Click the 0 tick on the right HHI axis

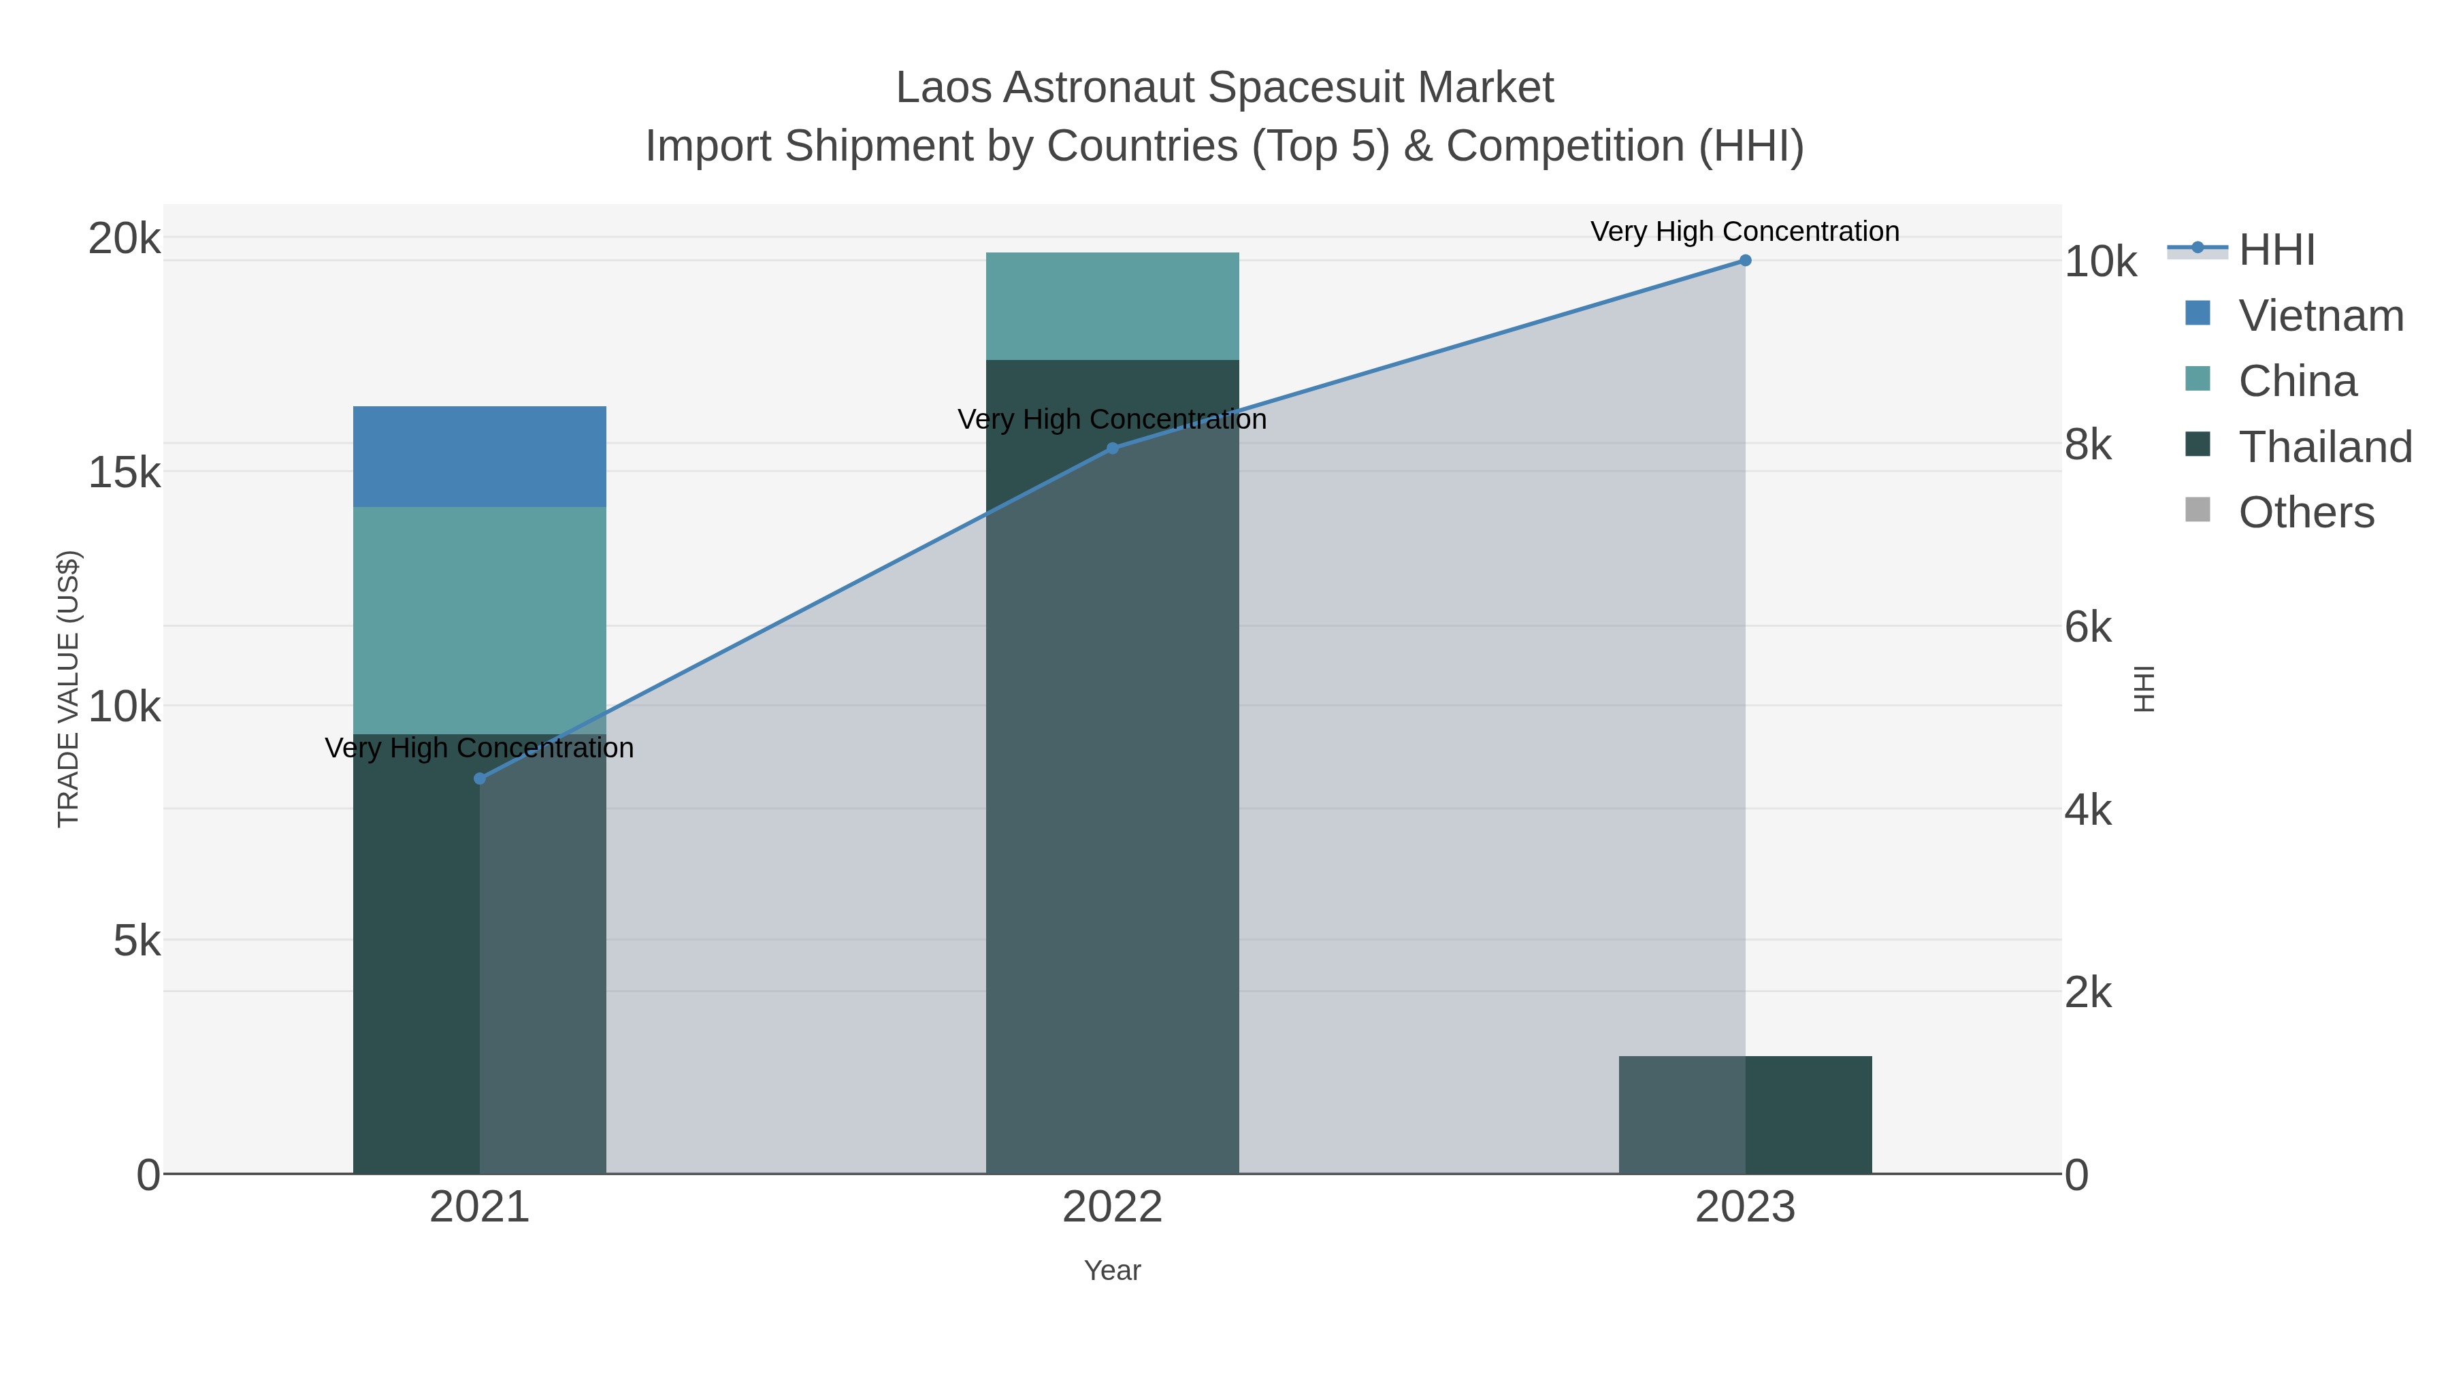(2076, 1175)
